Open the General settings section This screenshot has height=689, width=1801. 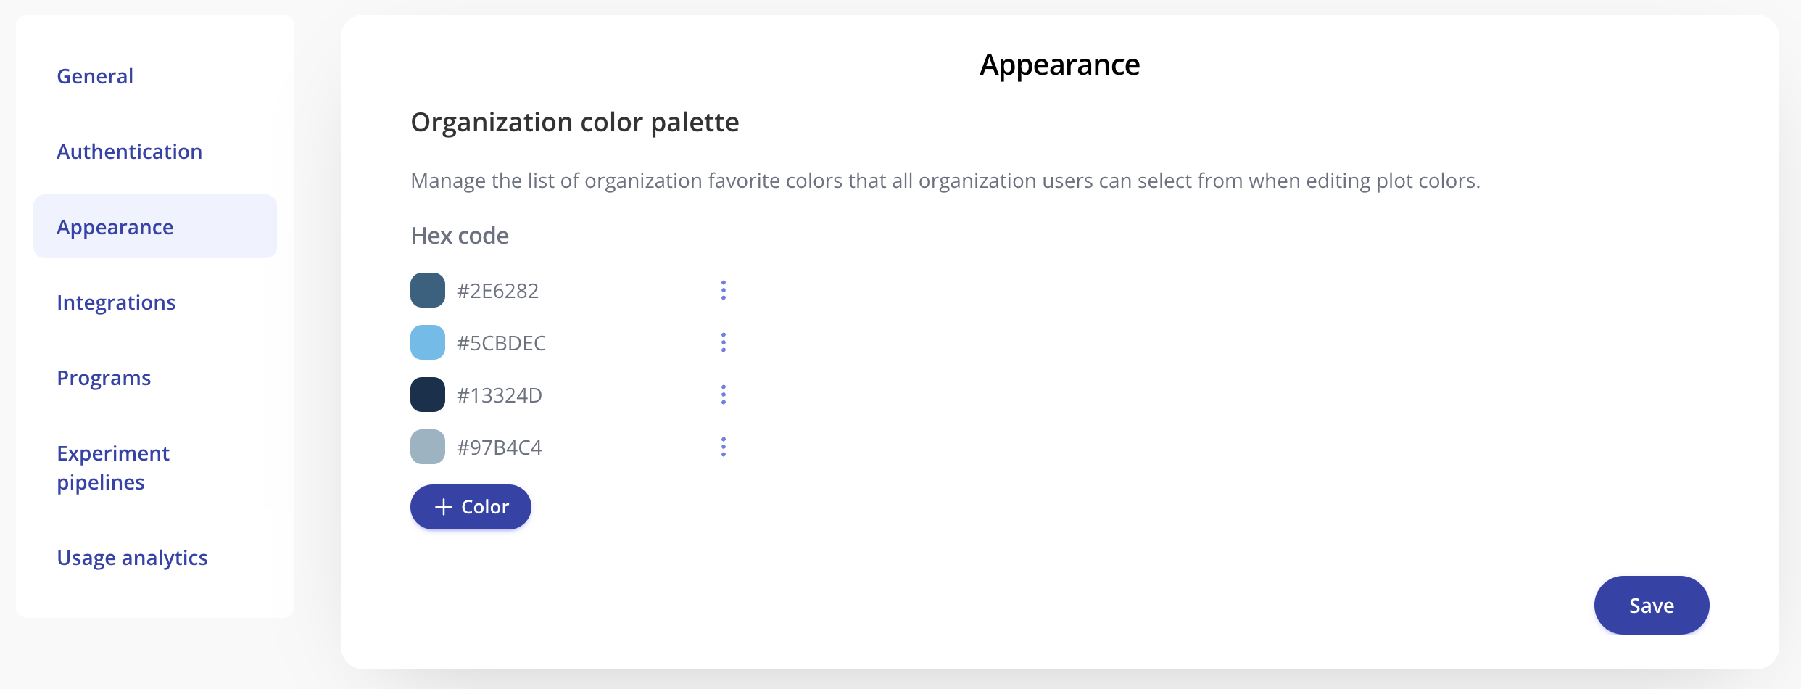[95, 76]
